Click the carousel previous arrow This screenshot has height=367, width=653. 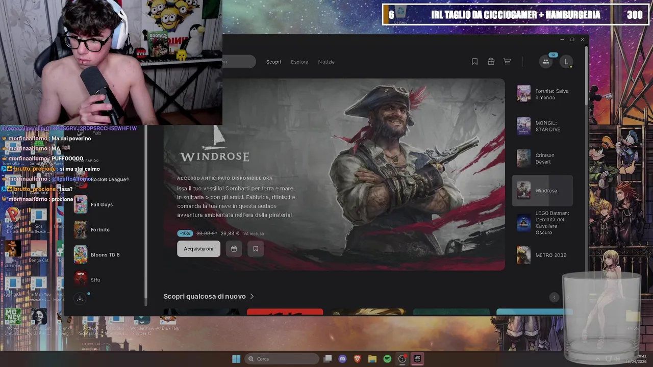(x=555, y=297)
